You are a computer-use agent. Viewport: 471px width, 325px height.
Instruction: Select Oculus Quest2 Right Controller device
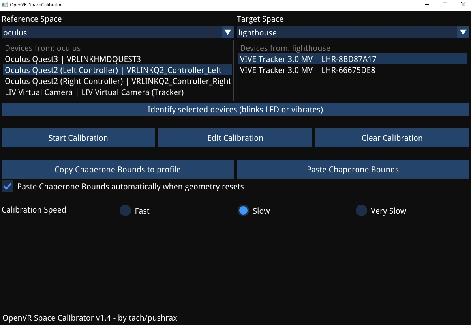click(117, 81)
